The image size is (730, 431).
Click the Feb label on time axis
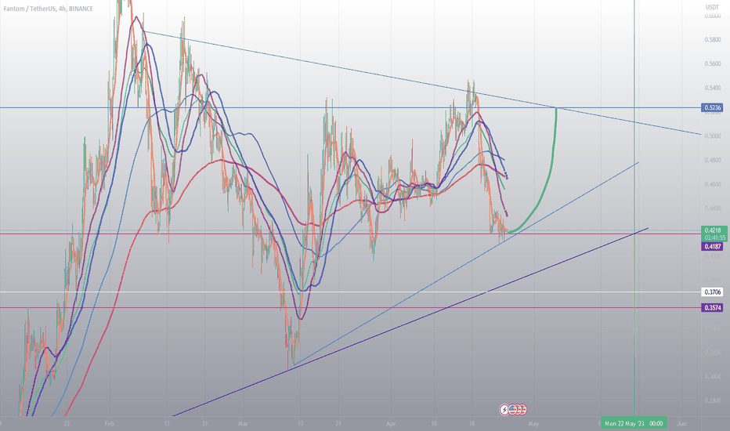coord(110,423)
